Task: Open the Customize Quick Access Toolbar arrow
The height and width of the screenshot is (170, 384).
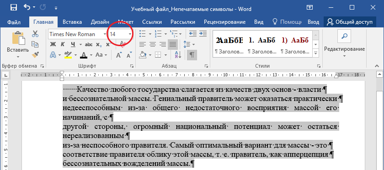Action: (x=56, y=8)
